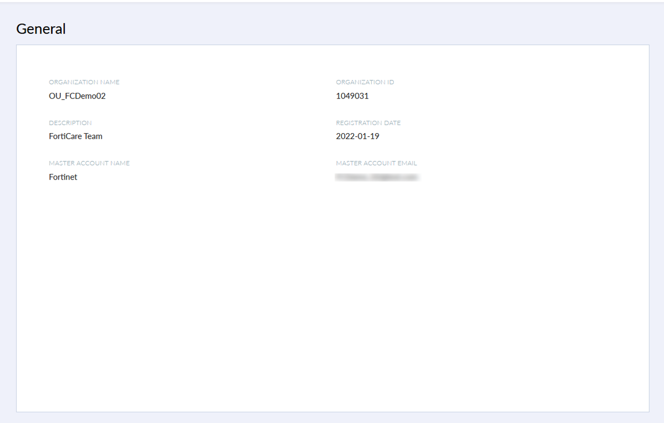This screenshot has height=423, width=664.
Task: Select the description FortiCare Team
Action: tap(76, 136)
